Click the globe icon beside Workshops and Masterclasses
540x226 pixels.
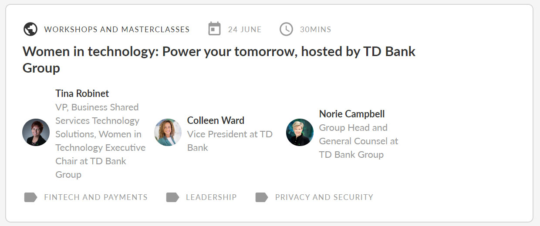click(x=30, y=30)
